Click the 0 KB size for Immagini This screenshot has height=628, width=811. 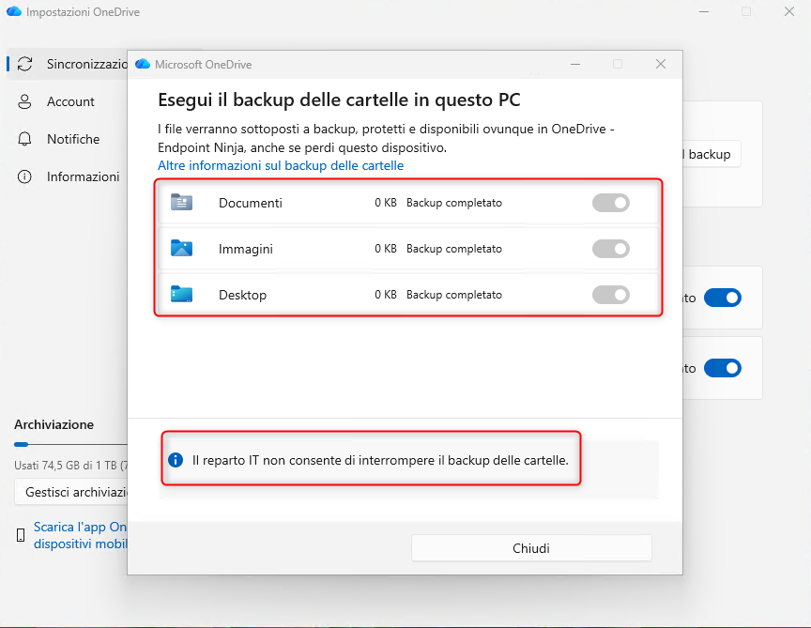[x=386, y=249]
